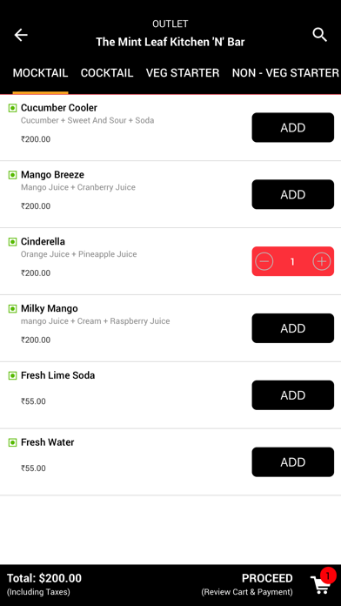Tap the cart badge showing 1
Screen dimensions: 341x606
328,576
